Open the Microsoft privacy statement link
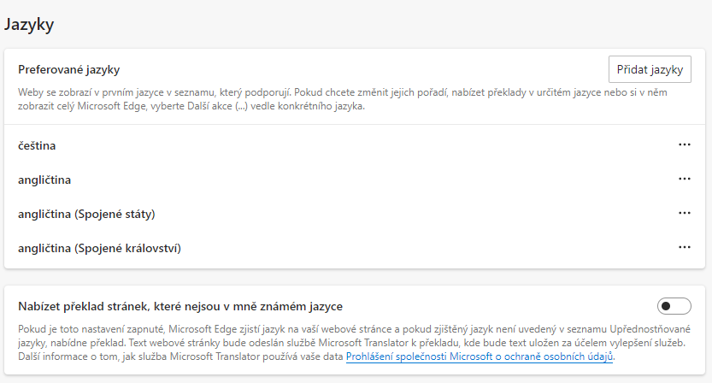 [480, 356]
